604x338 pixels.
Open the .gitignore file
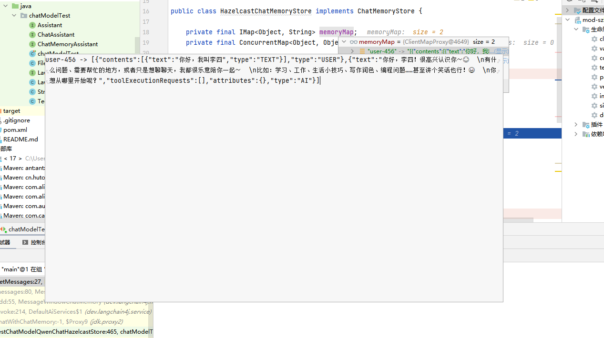(16, 120)
